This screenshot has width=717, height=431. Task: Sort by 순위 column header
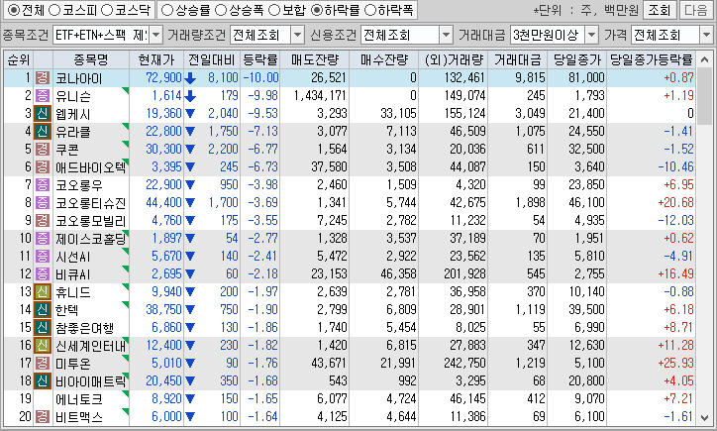18,59
